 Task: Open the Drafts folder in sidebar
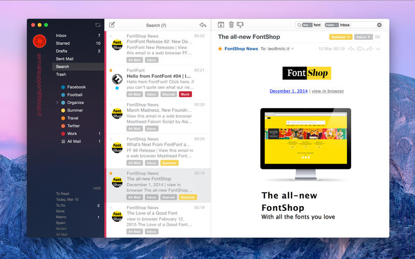click(62, 51)
